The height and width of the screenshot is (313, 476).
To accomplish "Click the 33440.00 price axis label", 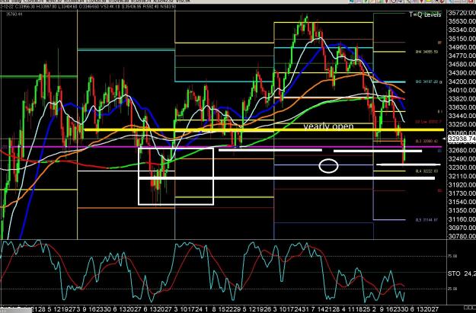I will click(462, 116).
